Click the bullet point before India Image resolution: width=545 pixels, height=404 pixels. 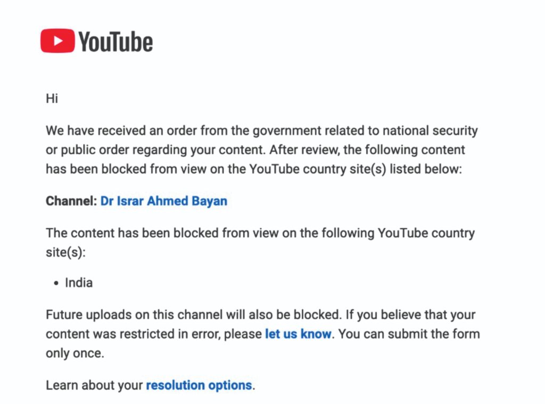pos(56,284)
